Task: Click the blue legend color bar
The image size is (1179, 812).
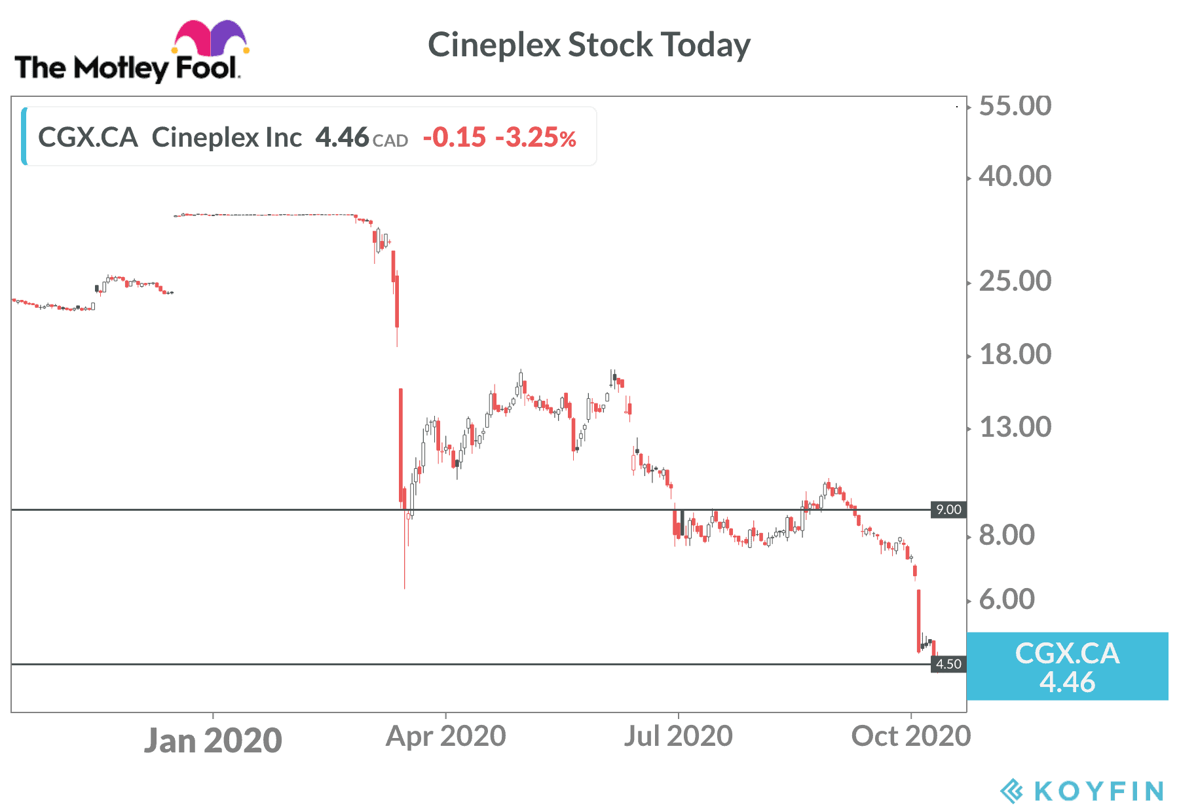Action: tap(24, 136)
